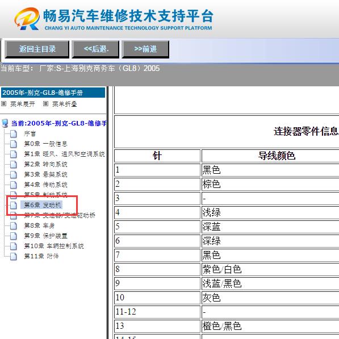The height and width of the screenshot is (339, 339).
Task: Select the pin 1 cell
Action: (x=157, y=170)
